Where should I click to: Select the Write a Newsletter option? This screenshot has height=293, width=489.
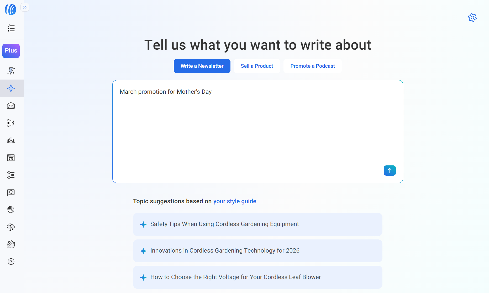coord(202,66)
